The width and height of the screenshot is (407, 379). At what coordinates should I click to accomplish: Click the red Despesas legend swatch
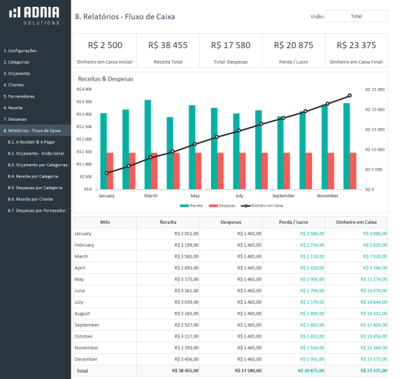click(214, 205)
